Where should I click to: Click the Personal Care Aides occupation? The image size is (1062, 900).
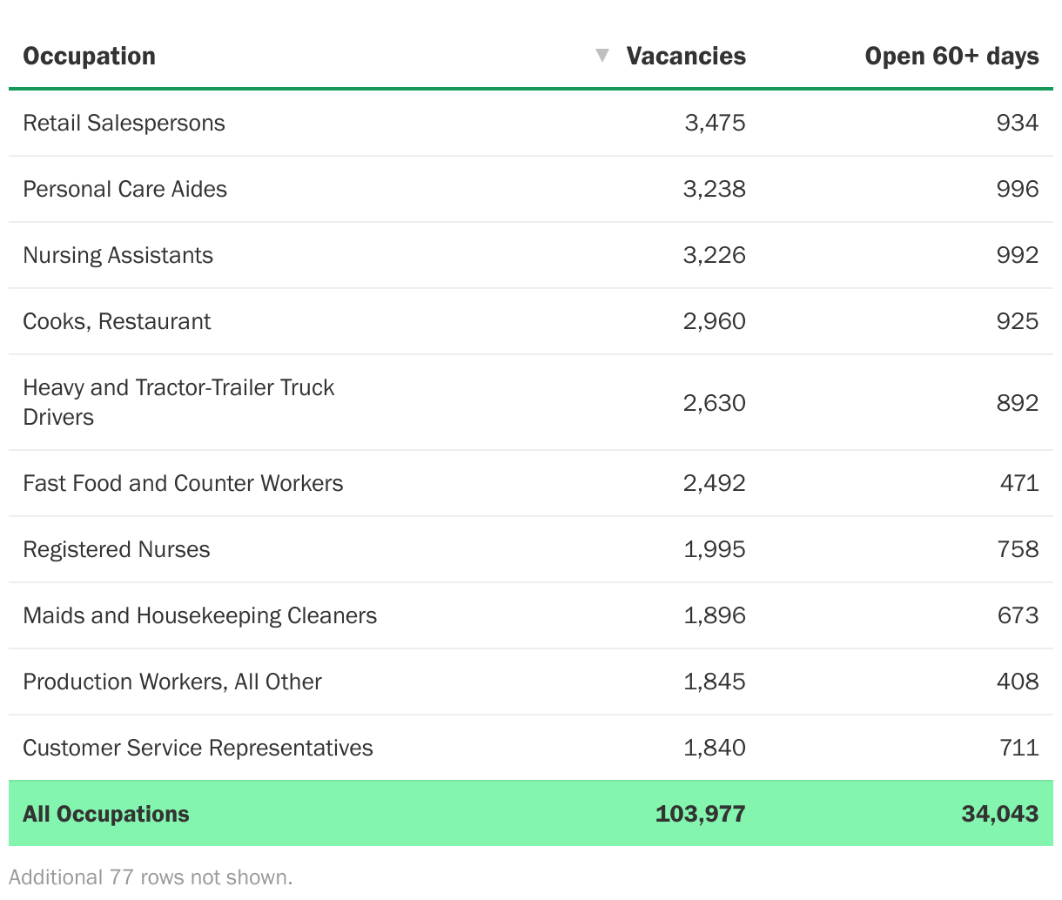pos(124,189)
